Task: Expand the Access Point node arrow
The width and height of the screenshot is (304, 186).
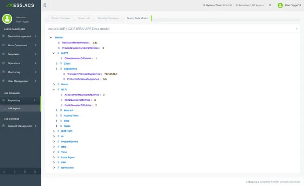Action: point(57,116)
